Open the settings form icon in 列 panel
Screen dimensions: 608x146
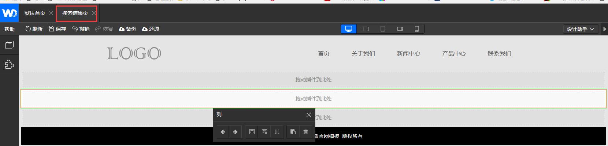click(264, 132)
